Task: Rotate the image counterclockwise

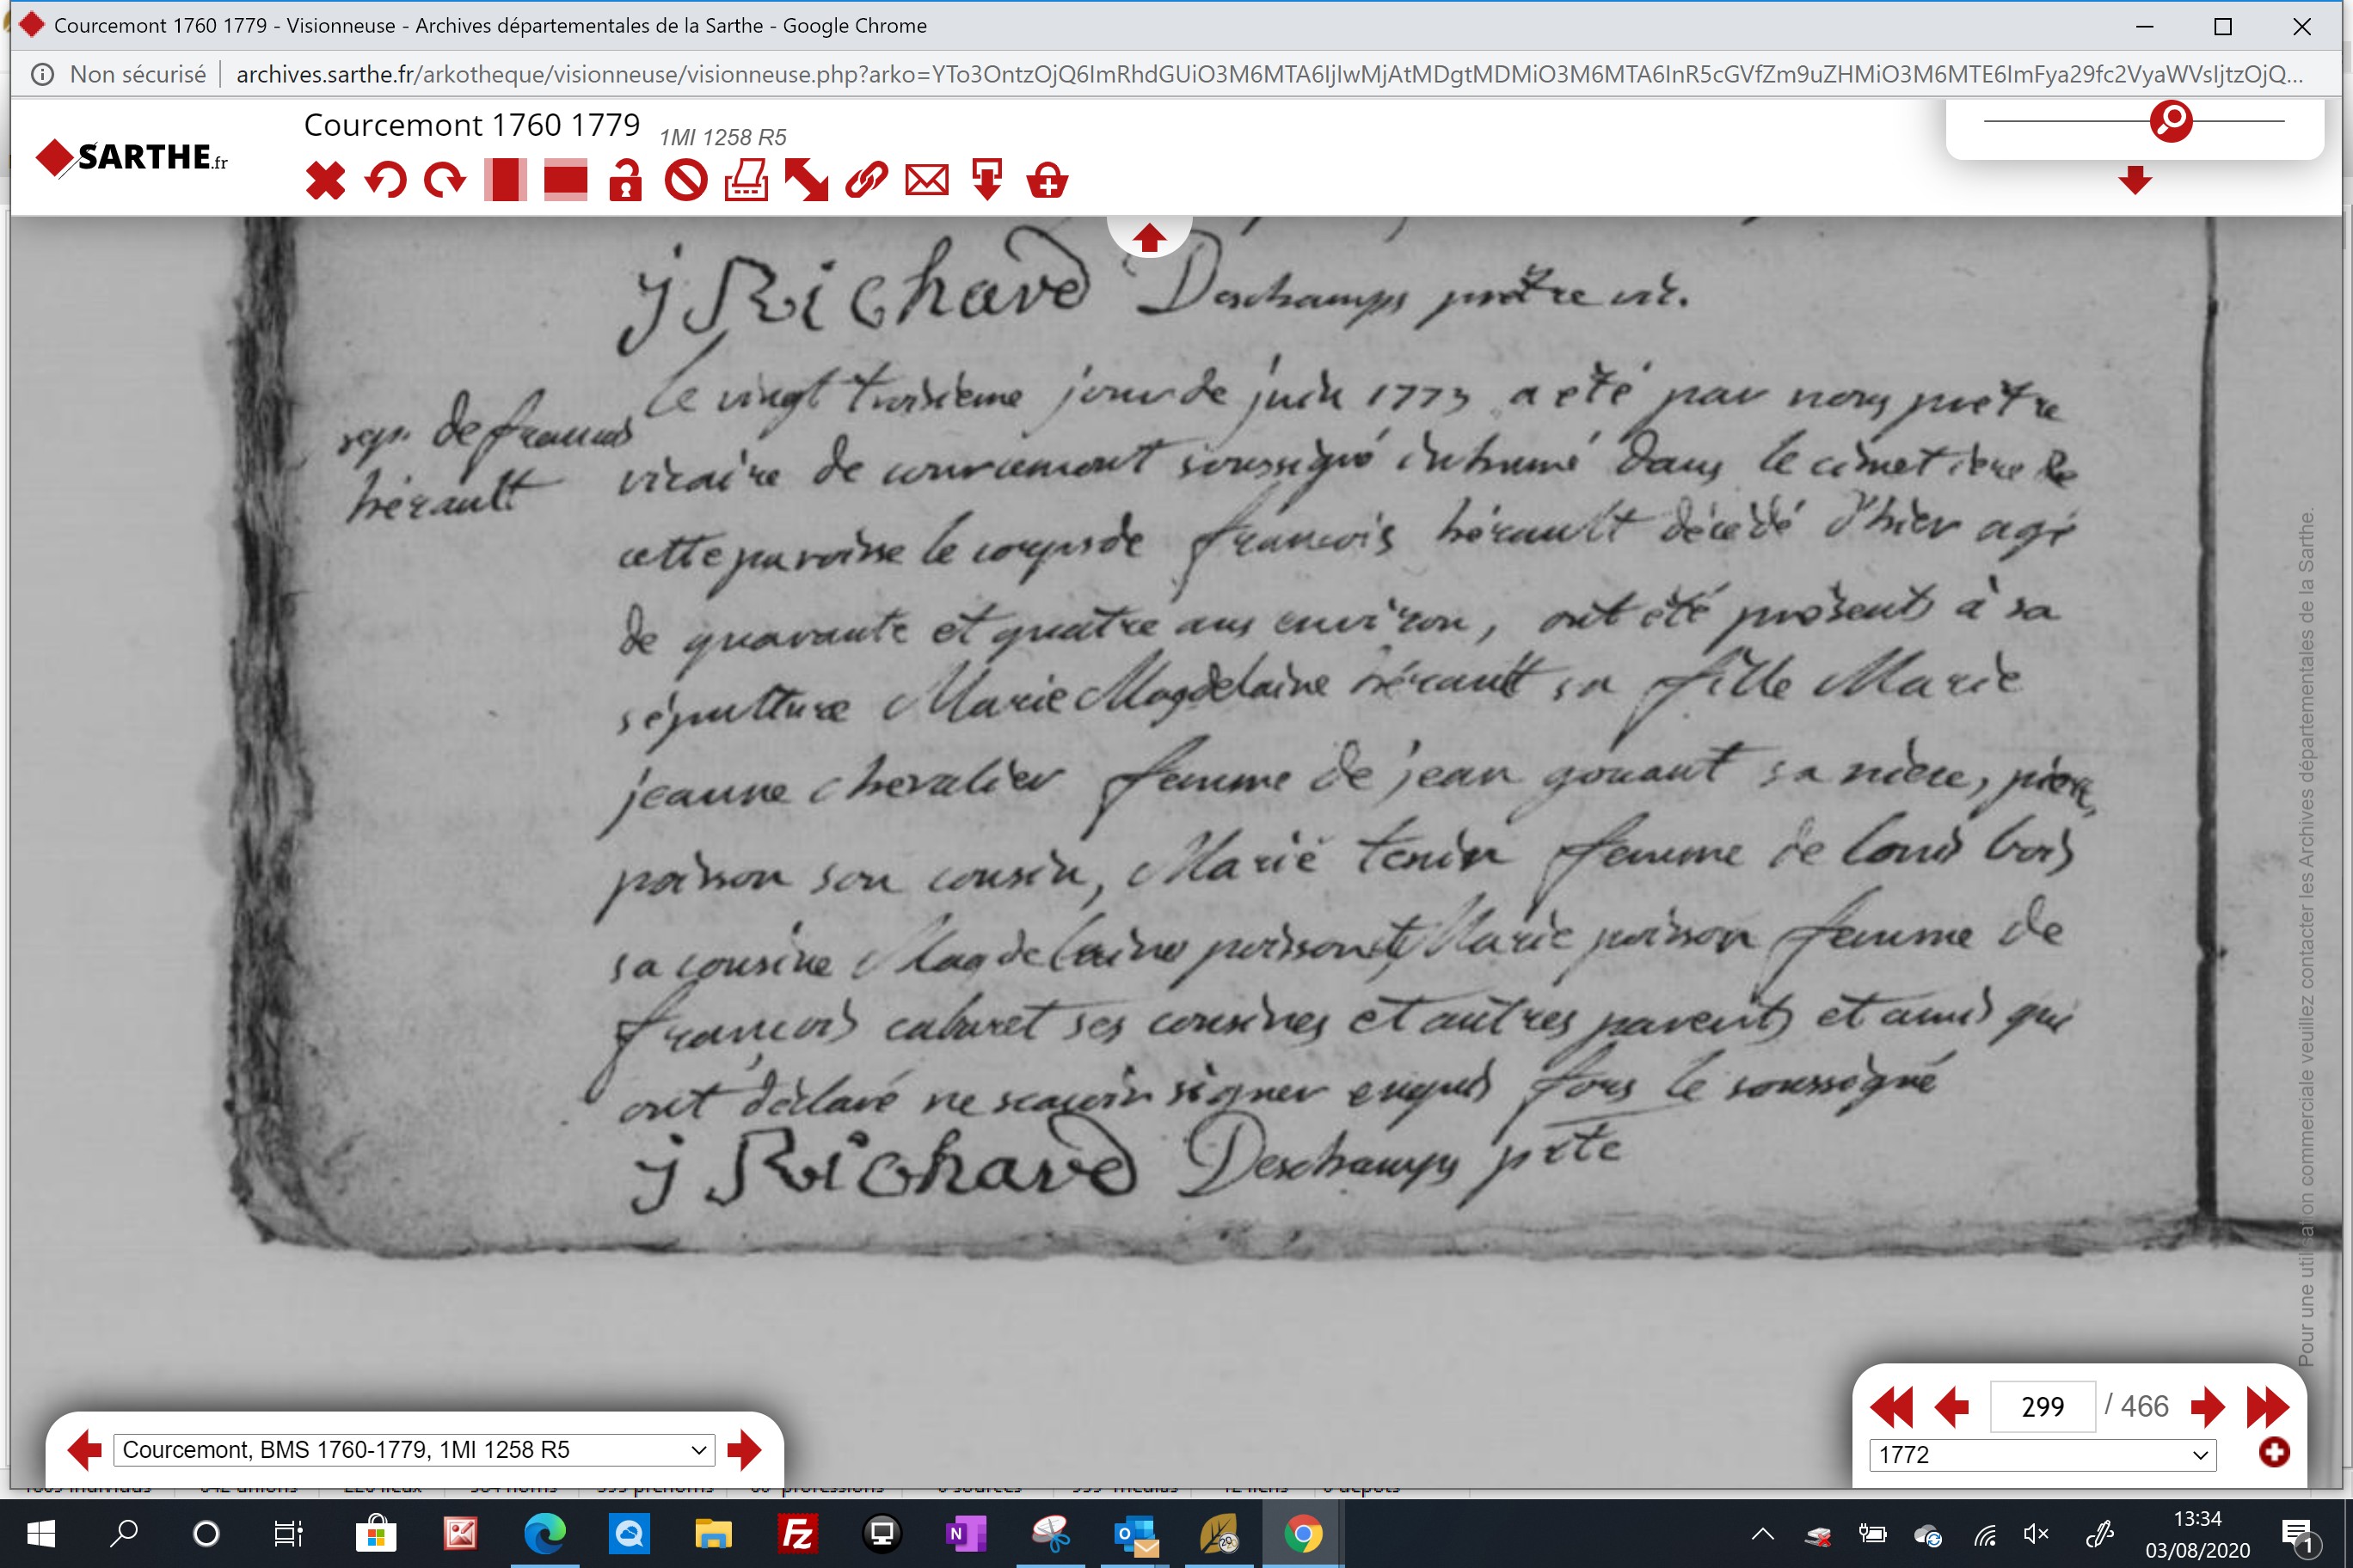Action: point(385,181)
